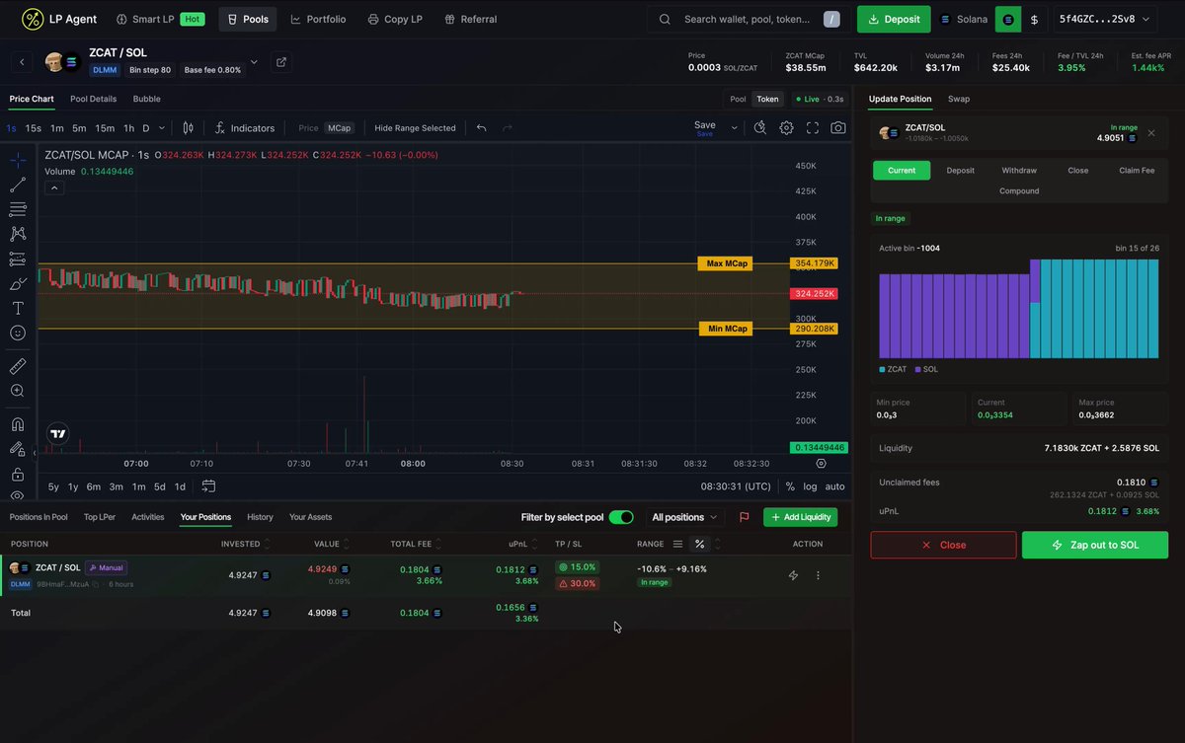Click the green Deposit button
The height and width of the screenshot is (743, 1185).
point(894,19)
